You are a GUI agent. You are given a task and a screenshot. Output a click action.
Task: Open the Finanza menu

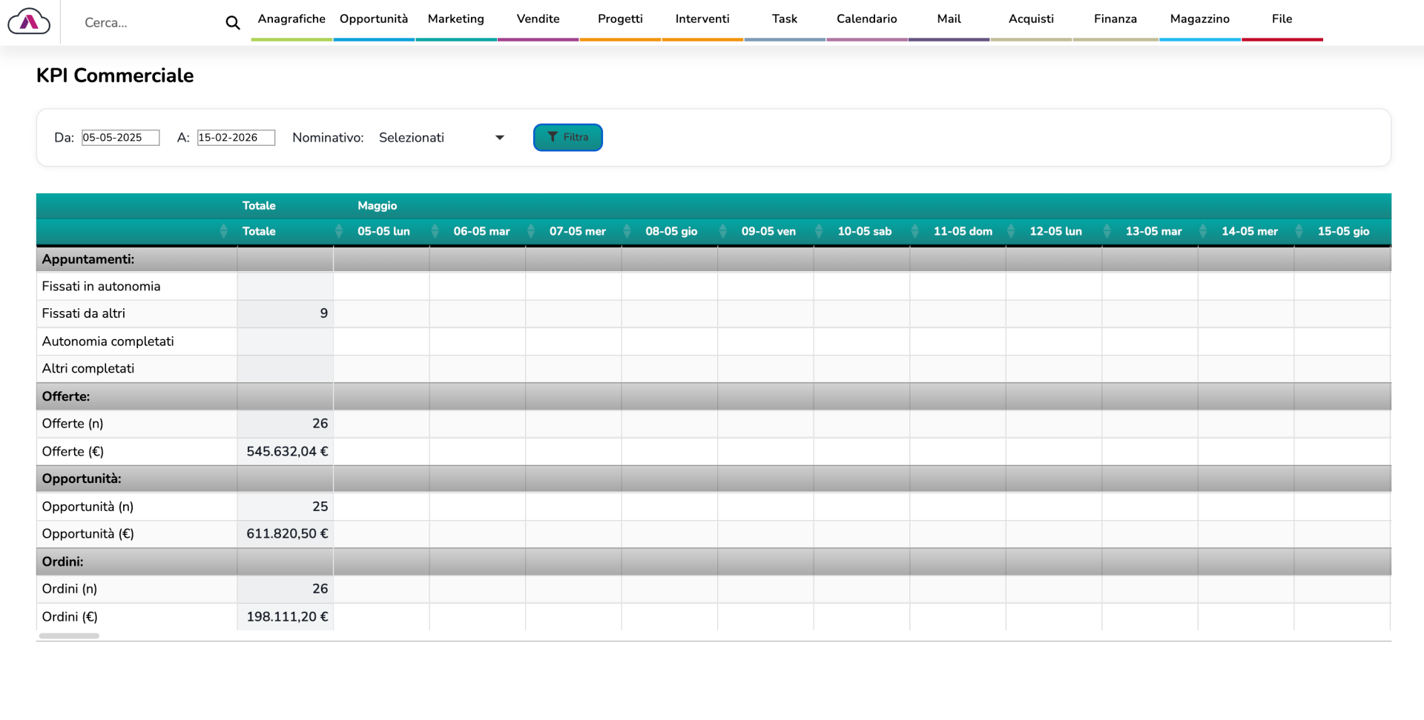(1115, 19)
